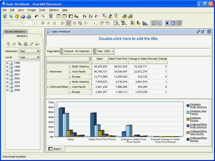Sort descending with the Z-A icon
The height and width of the screenshot is (161, 215).
90,16
